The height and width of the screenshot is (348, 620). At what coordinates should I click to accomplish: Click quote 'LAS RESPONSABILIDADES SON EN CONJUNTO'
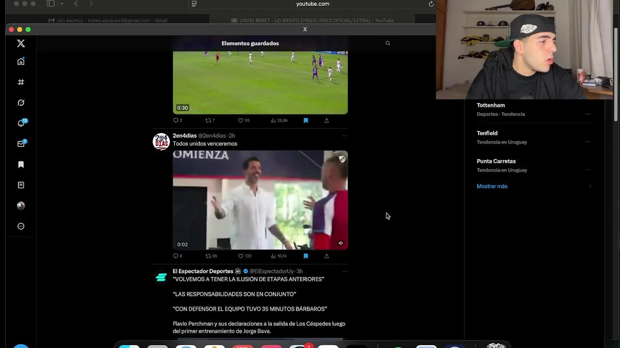tap(234, 294)
